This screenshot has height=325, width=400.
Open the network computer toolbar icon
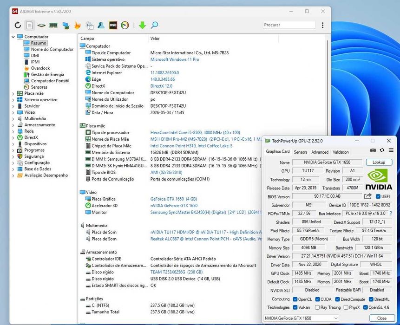(x=66, y=25)
